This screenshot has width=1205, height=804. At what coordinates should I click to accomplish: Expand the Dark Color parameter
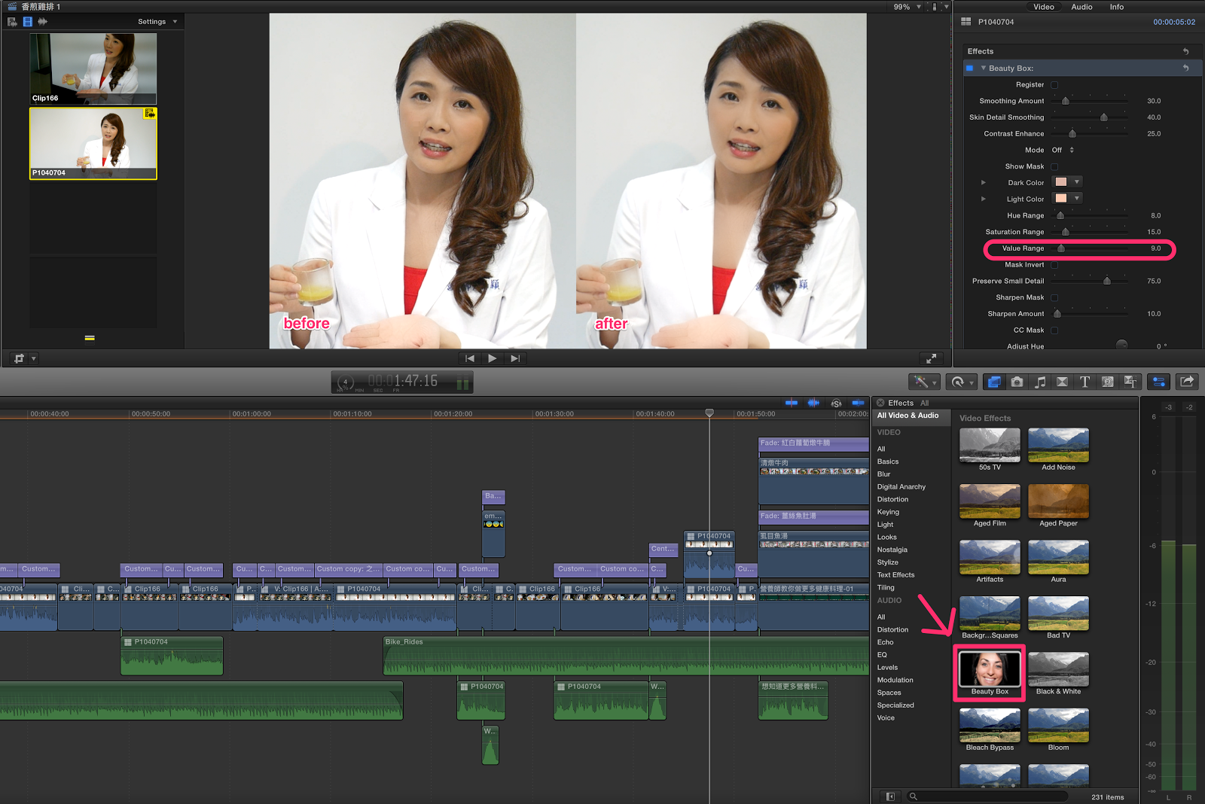click(x=983, y=182)
